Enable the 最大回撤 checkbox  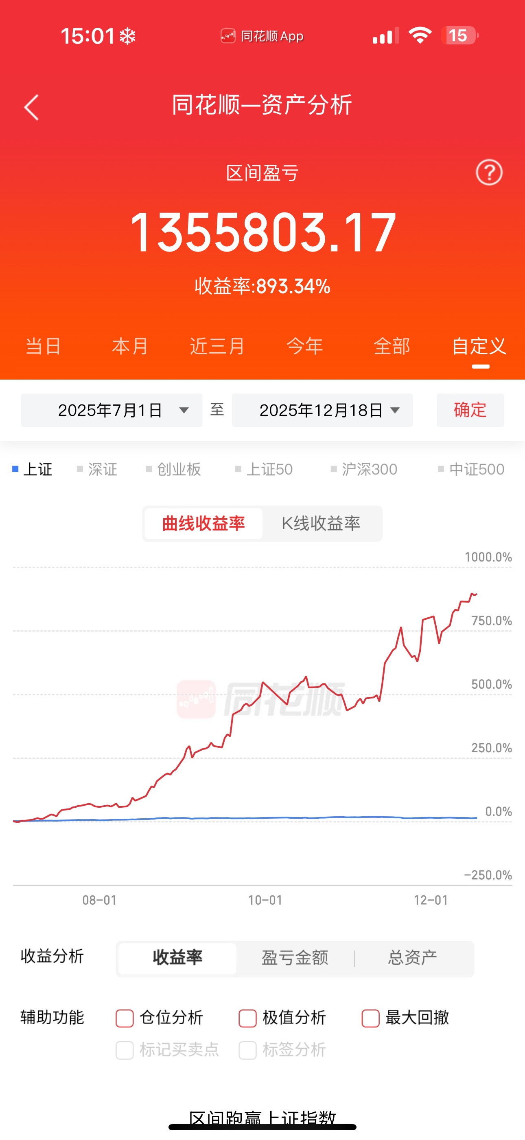click(x=370, y=1018)
